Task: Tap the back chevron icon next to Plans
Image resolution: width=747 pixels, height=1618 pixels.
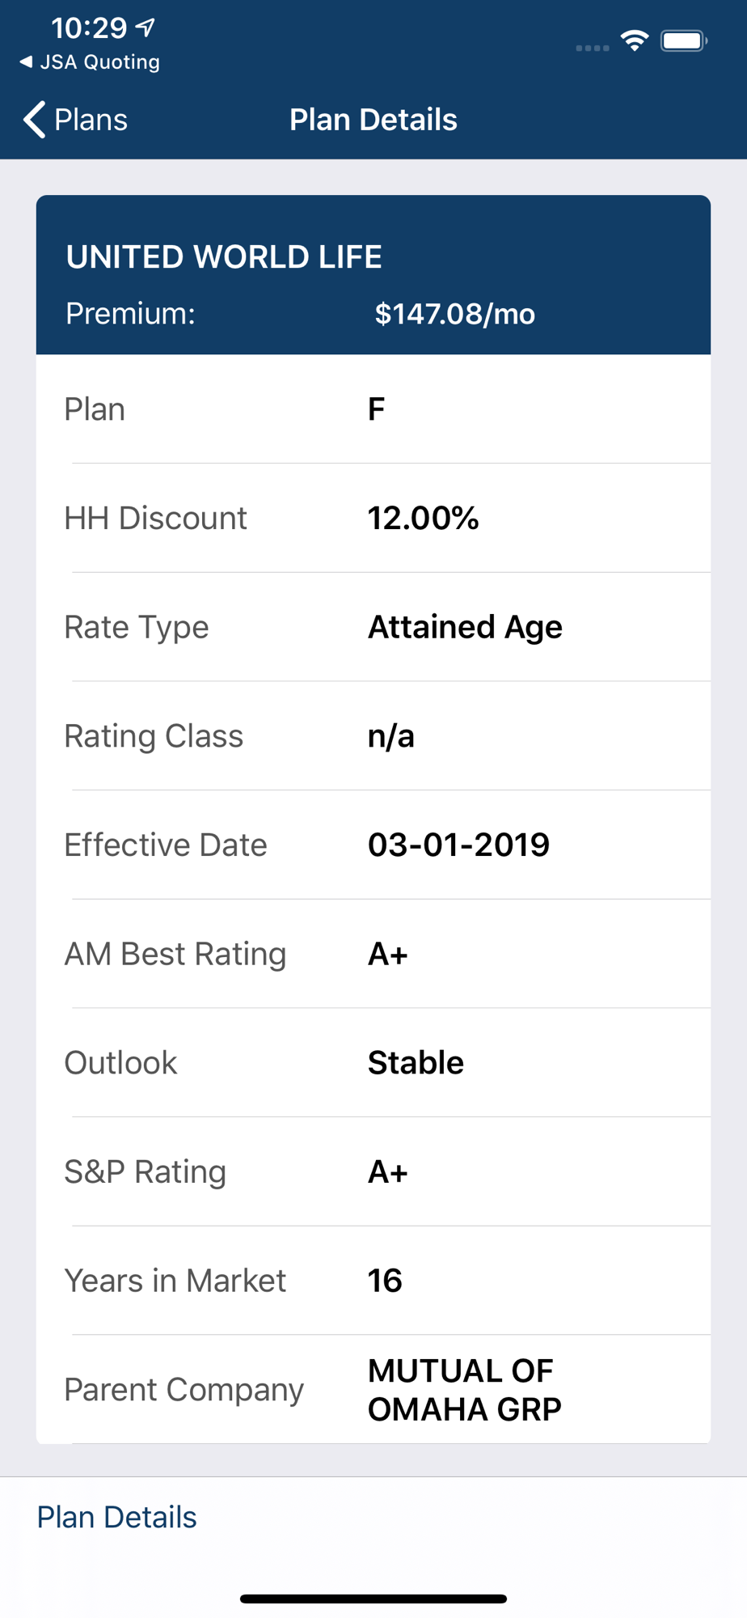Action: (34, 120)
